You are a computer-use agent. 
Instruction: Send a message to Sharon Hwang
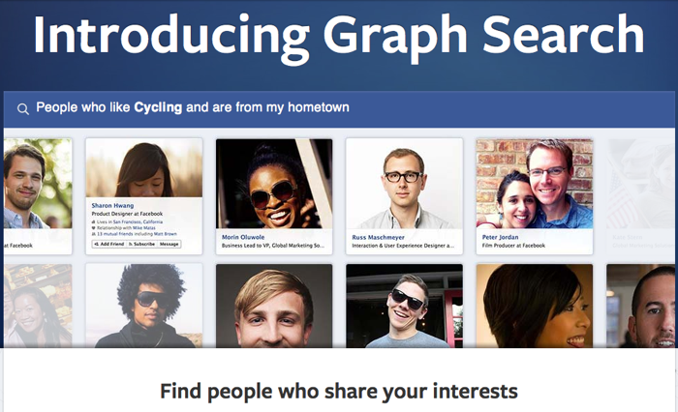point(169,244)
